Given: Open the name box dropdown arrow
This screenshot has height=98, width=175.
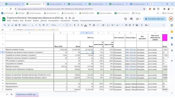Looking at the screenshot, I should [x=10, y=30].
